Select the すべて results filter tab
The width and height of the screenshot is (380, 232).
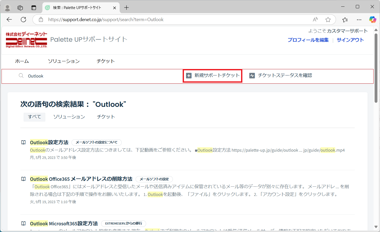coord(34,117)
